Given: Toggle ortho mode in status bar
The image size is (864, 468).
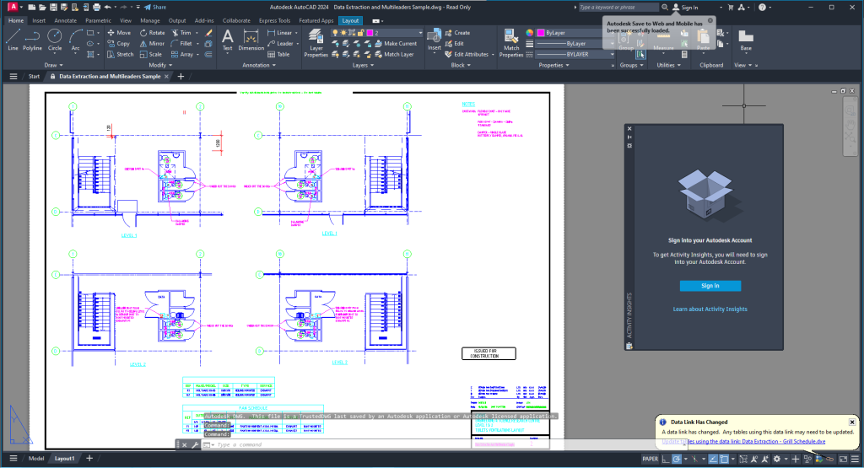Looking at the screenshot, I should (x=666, y=459).
